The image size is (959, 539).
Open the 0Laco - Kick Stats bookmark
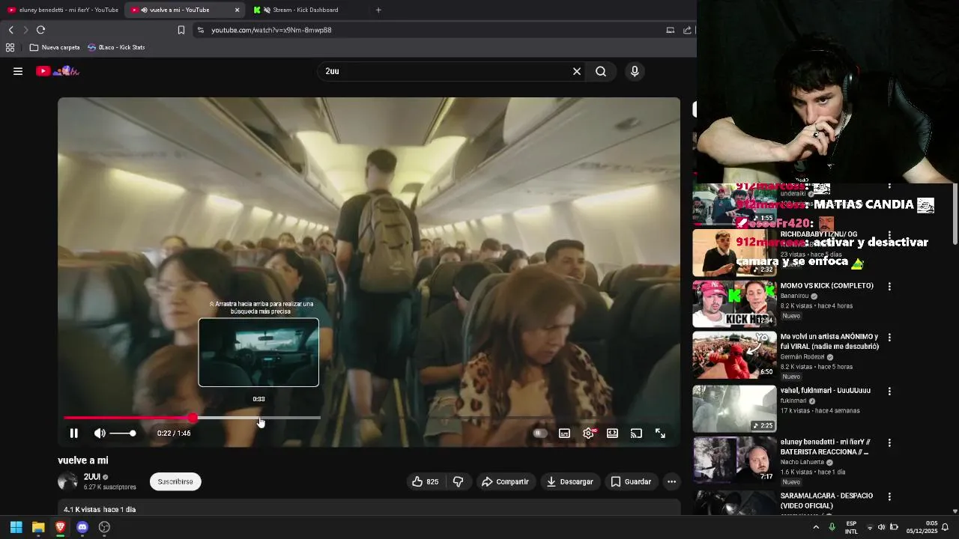pyautogui.click(x=116, y=47)
